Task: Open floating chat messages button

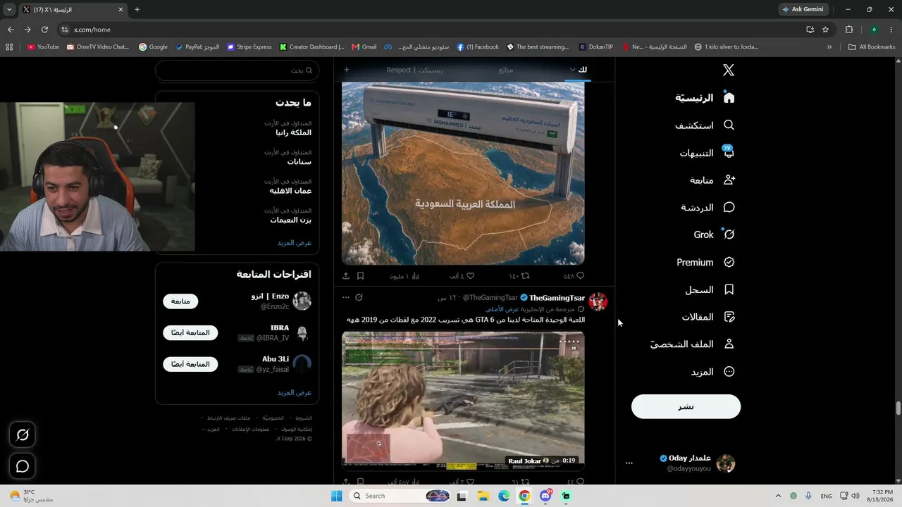Action: 23,466
